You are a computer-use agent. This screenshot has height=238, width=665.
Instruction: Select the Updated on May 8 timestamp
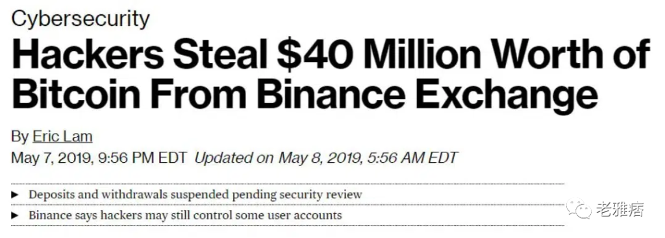tap(326, 158)
